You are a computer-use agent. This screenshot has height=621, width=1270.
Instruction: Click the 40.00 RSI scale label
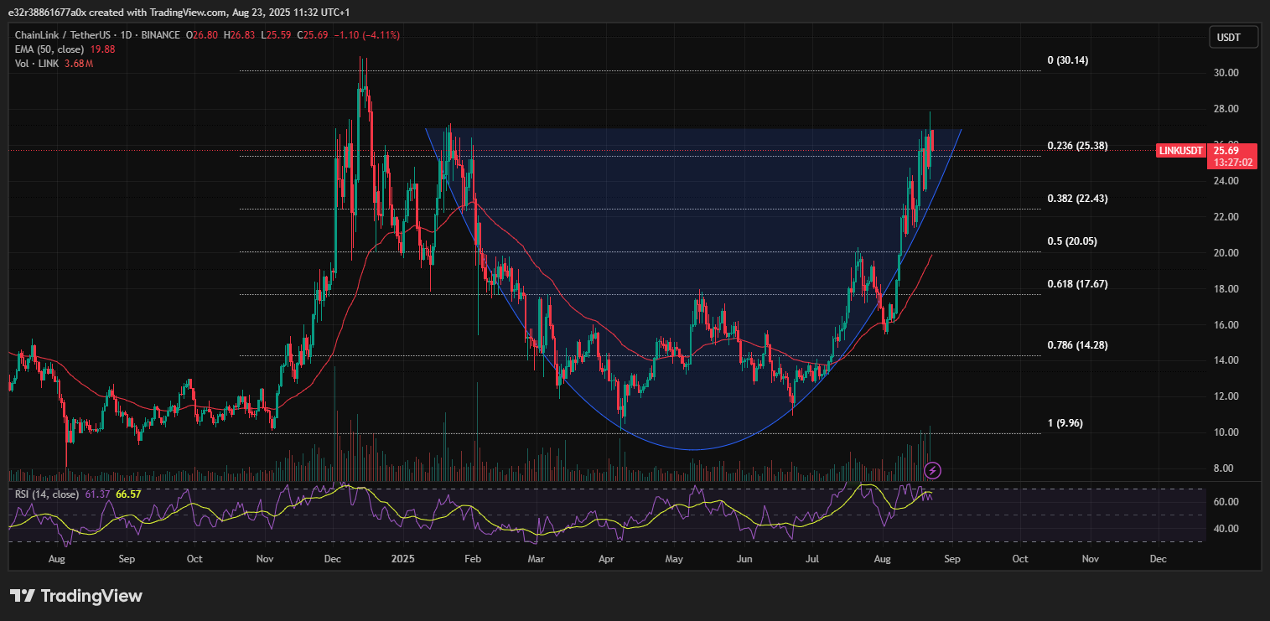coord(1227,529)
